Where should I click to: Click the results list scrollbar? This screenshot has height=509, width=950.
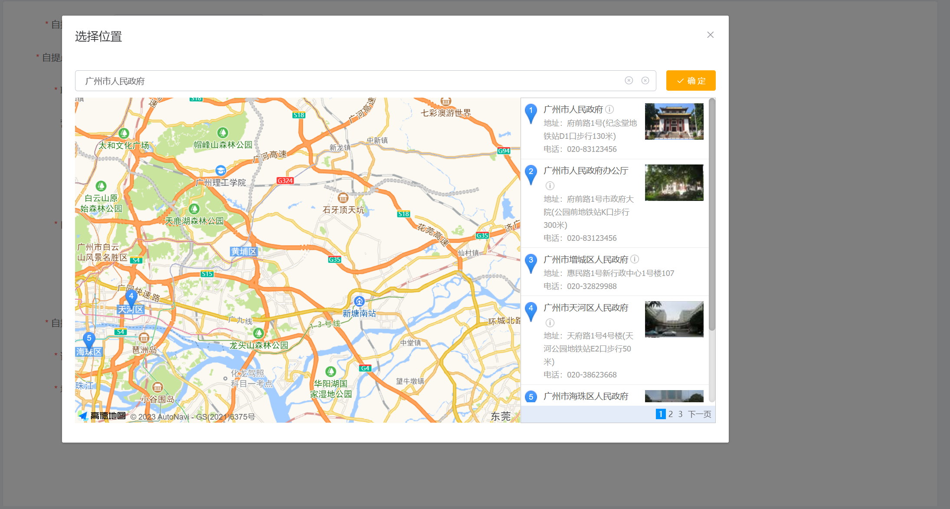pyautogui.click(x=712, y=215)
